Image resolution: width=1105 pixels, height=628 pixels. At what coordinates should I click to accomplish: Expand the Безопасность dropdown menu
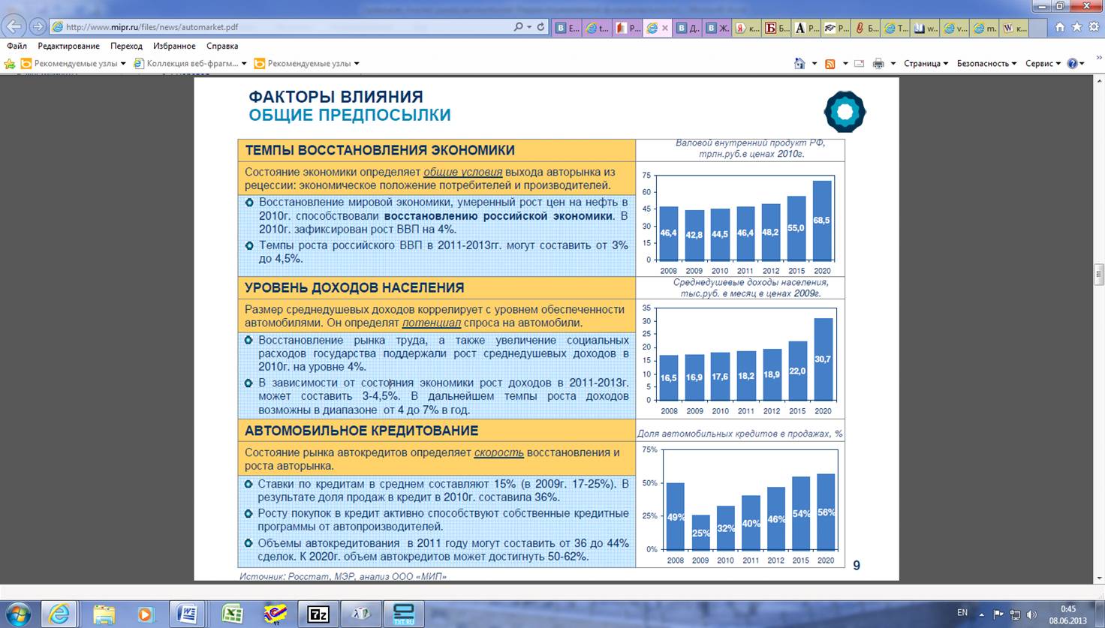986,64
